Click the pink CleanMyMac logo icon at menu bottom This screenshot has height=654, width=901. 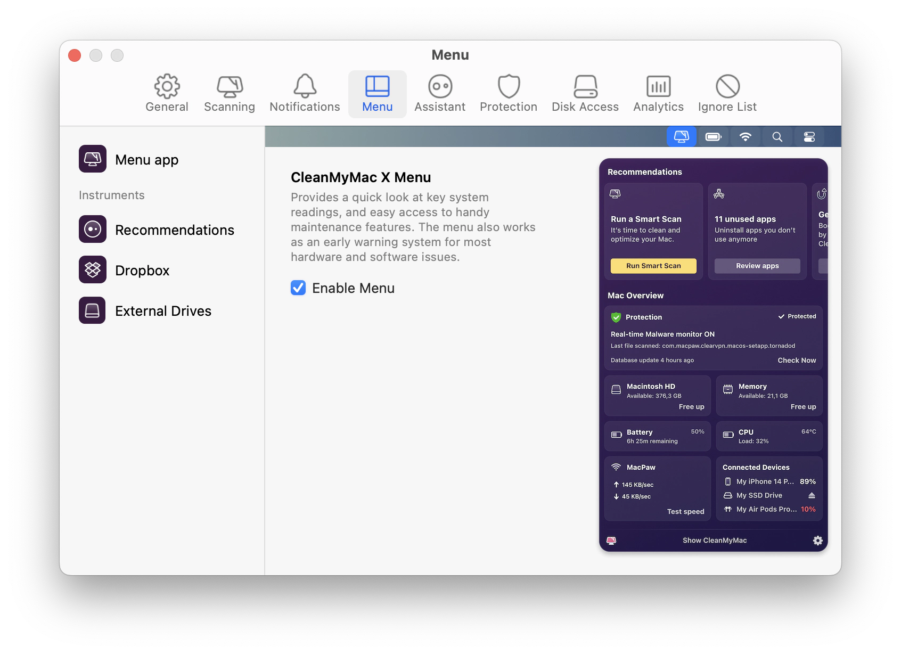[611, 541]
